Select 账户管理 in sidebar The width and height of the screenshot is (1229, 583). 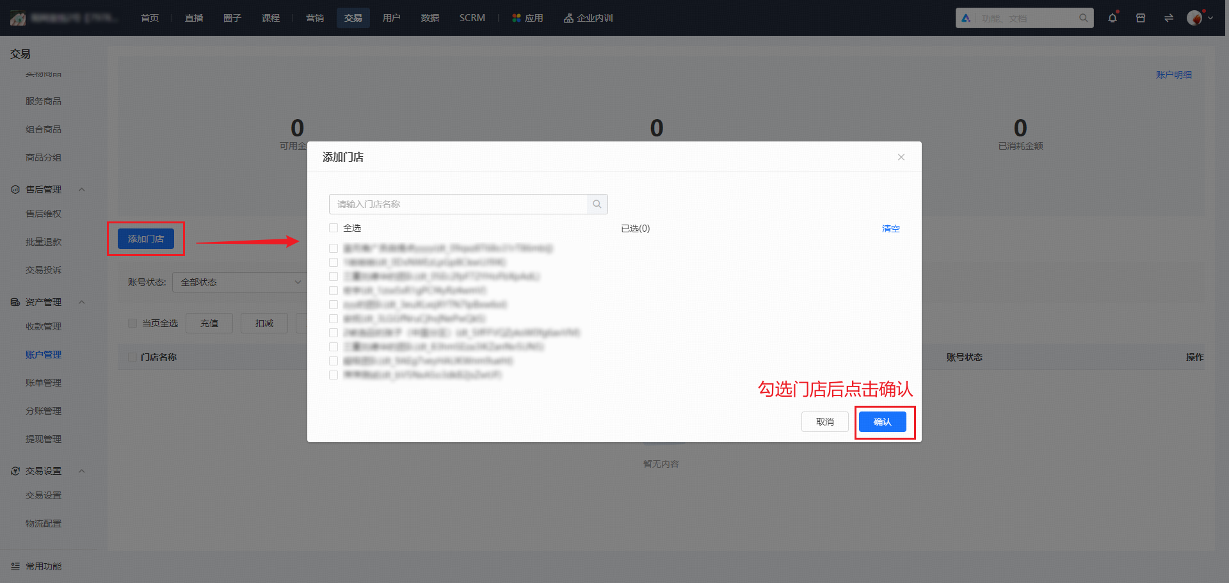(44, 355)
